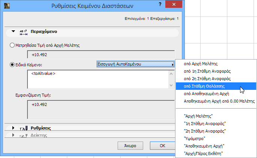Click into the <toAltvalue> custom text box

coord(98,79)
